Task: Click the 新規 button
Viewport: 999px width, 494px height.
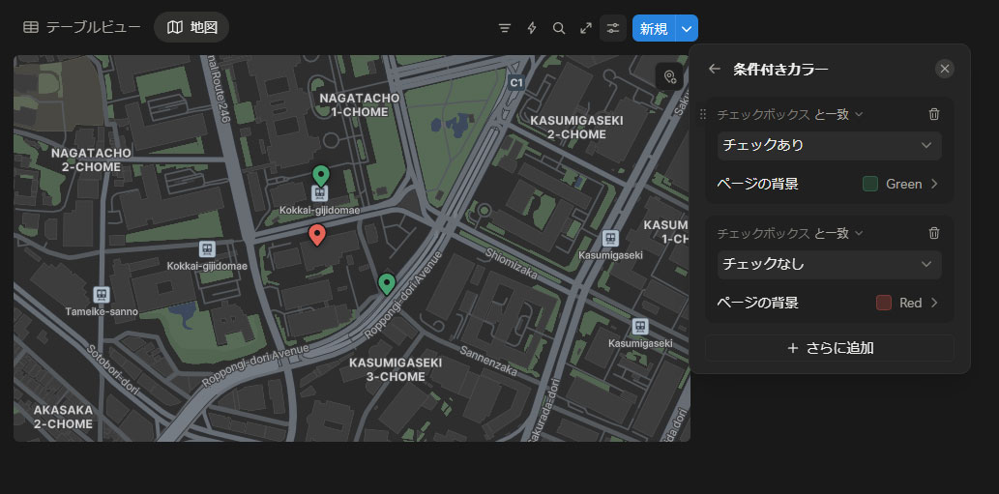Action: point(654,28)
